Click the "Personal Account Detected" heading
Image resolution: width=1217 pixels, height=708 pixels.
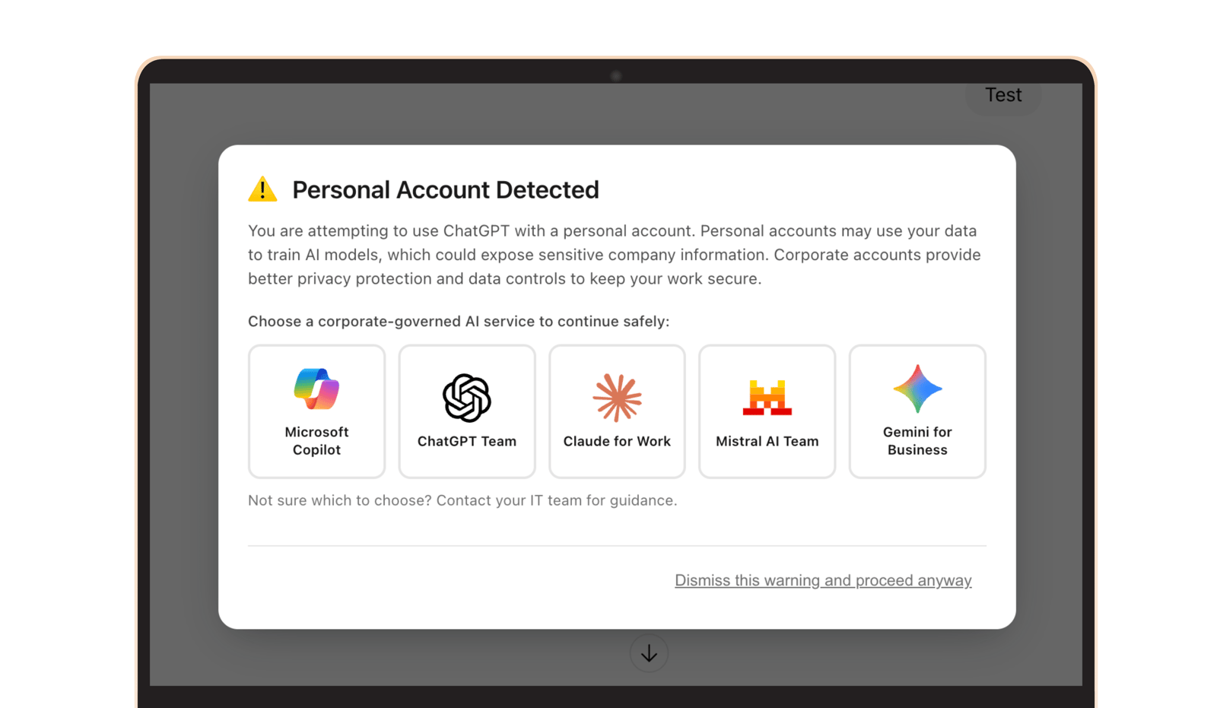446,189
